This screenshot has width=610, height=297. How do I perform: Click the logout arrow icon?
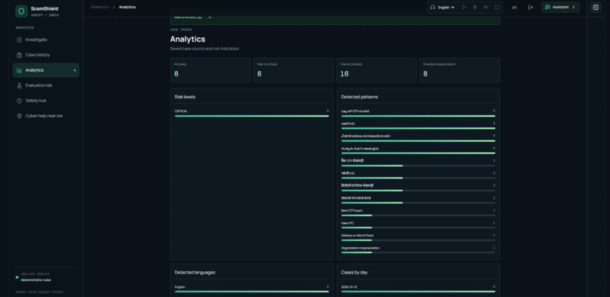tap(531, 8)
